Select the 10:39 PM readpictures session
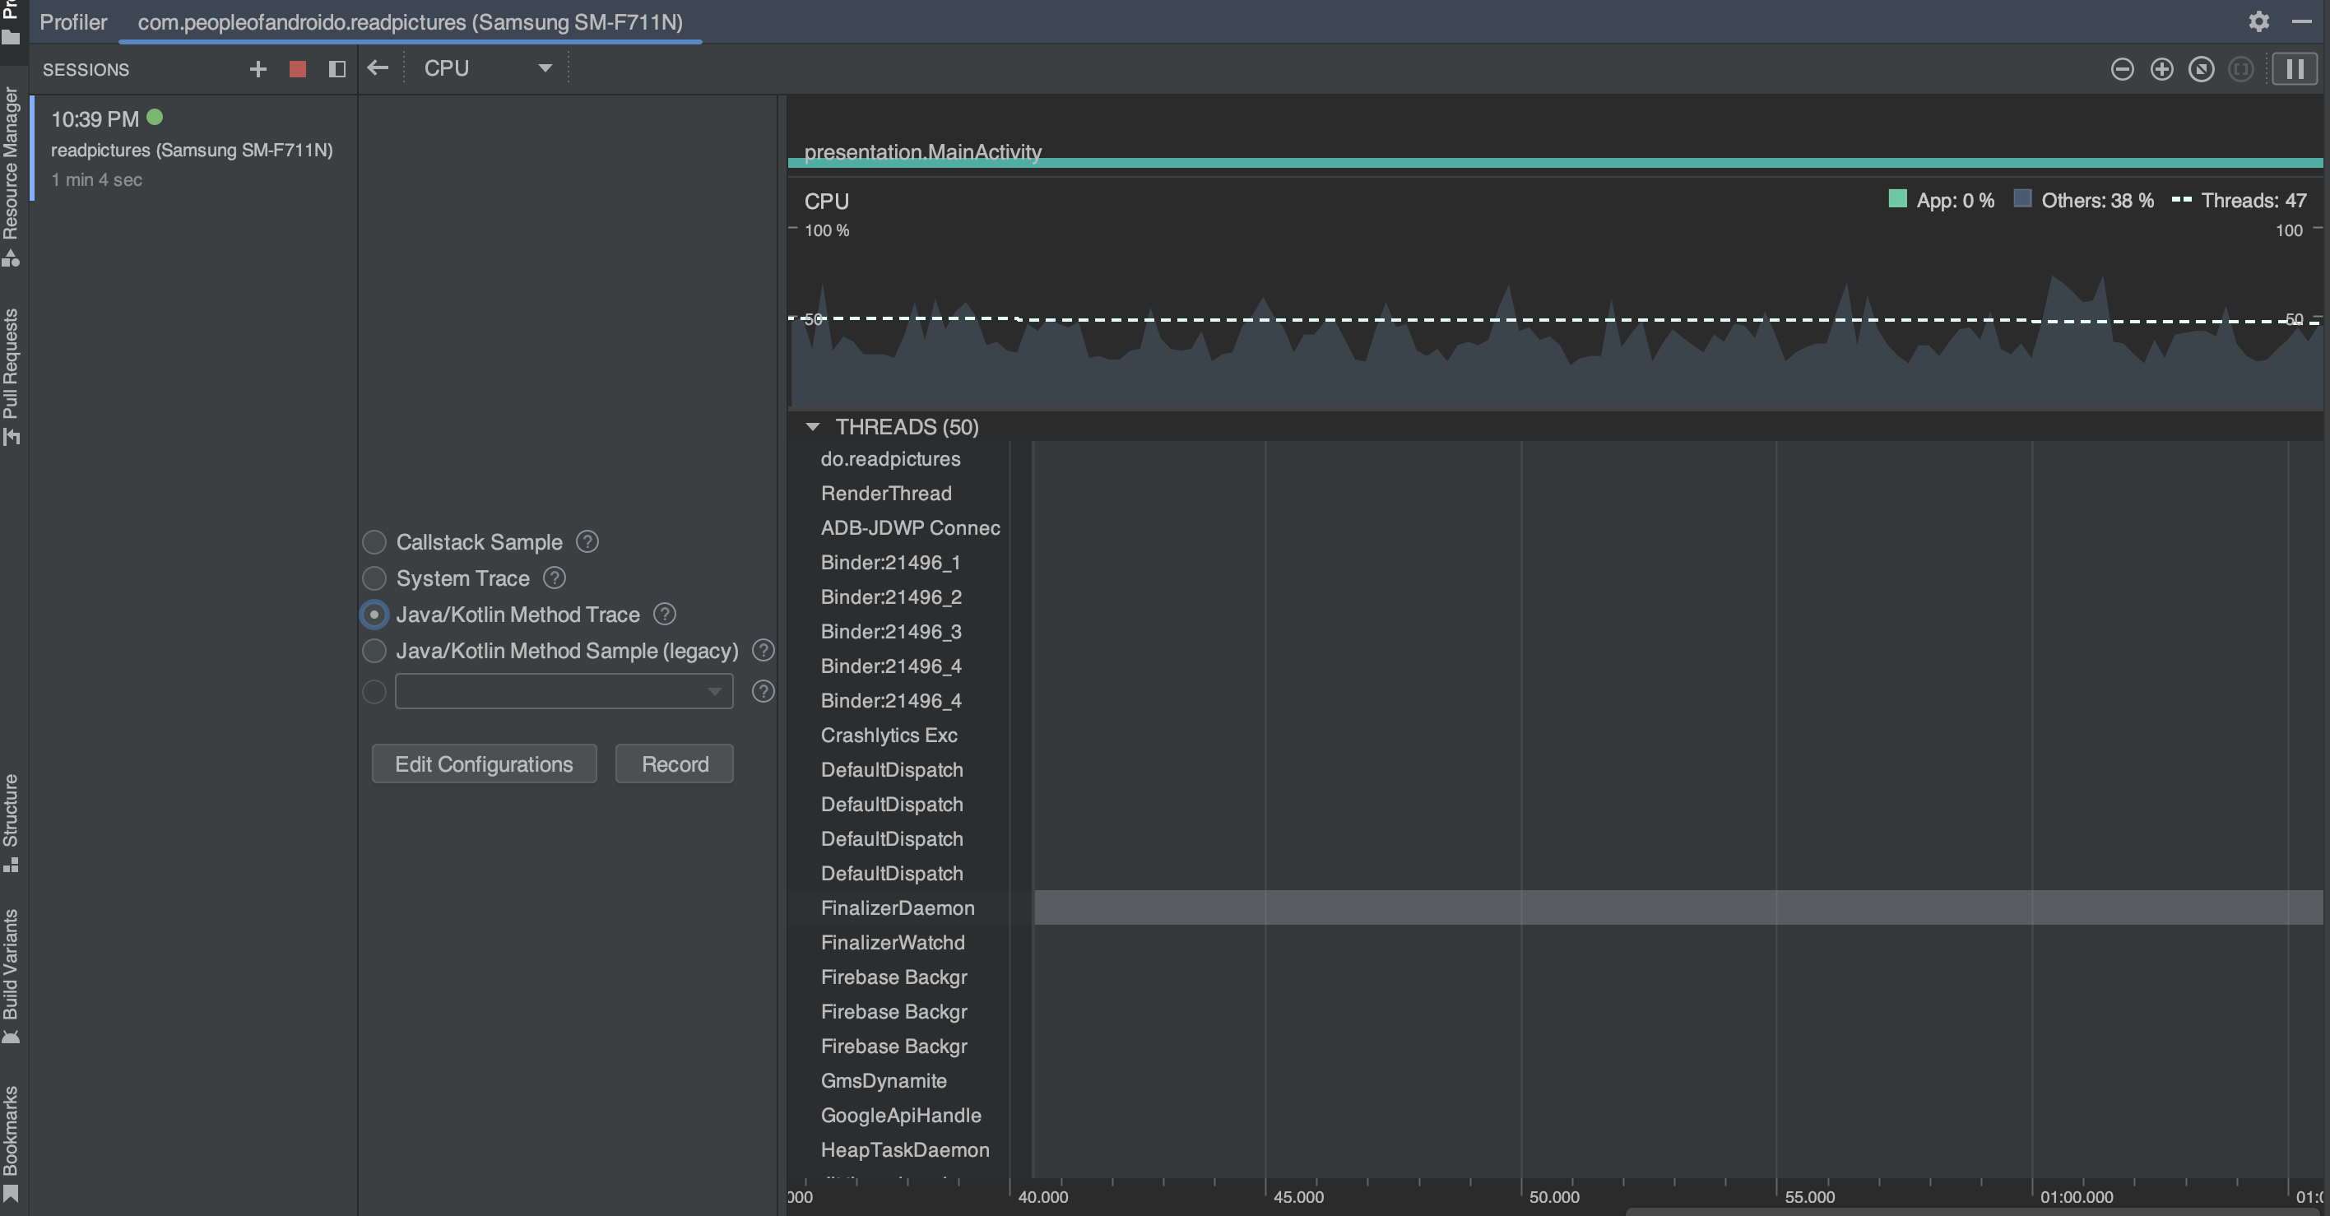This screenshot has height=1216, width=2330. coord(193,147)
